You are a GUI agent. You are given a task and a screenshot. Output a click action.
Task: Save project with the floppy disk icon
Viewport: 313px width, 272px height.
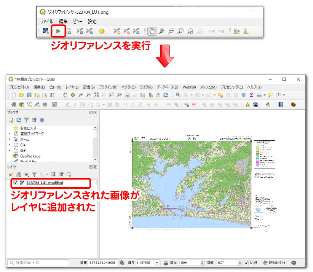(29, 95)
